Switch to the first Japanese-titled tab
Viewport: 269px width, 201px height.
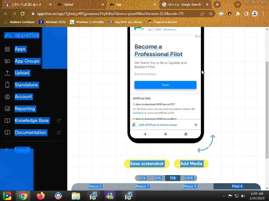tap(27, 5)
